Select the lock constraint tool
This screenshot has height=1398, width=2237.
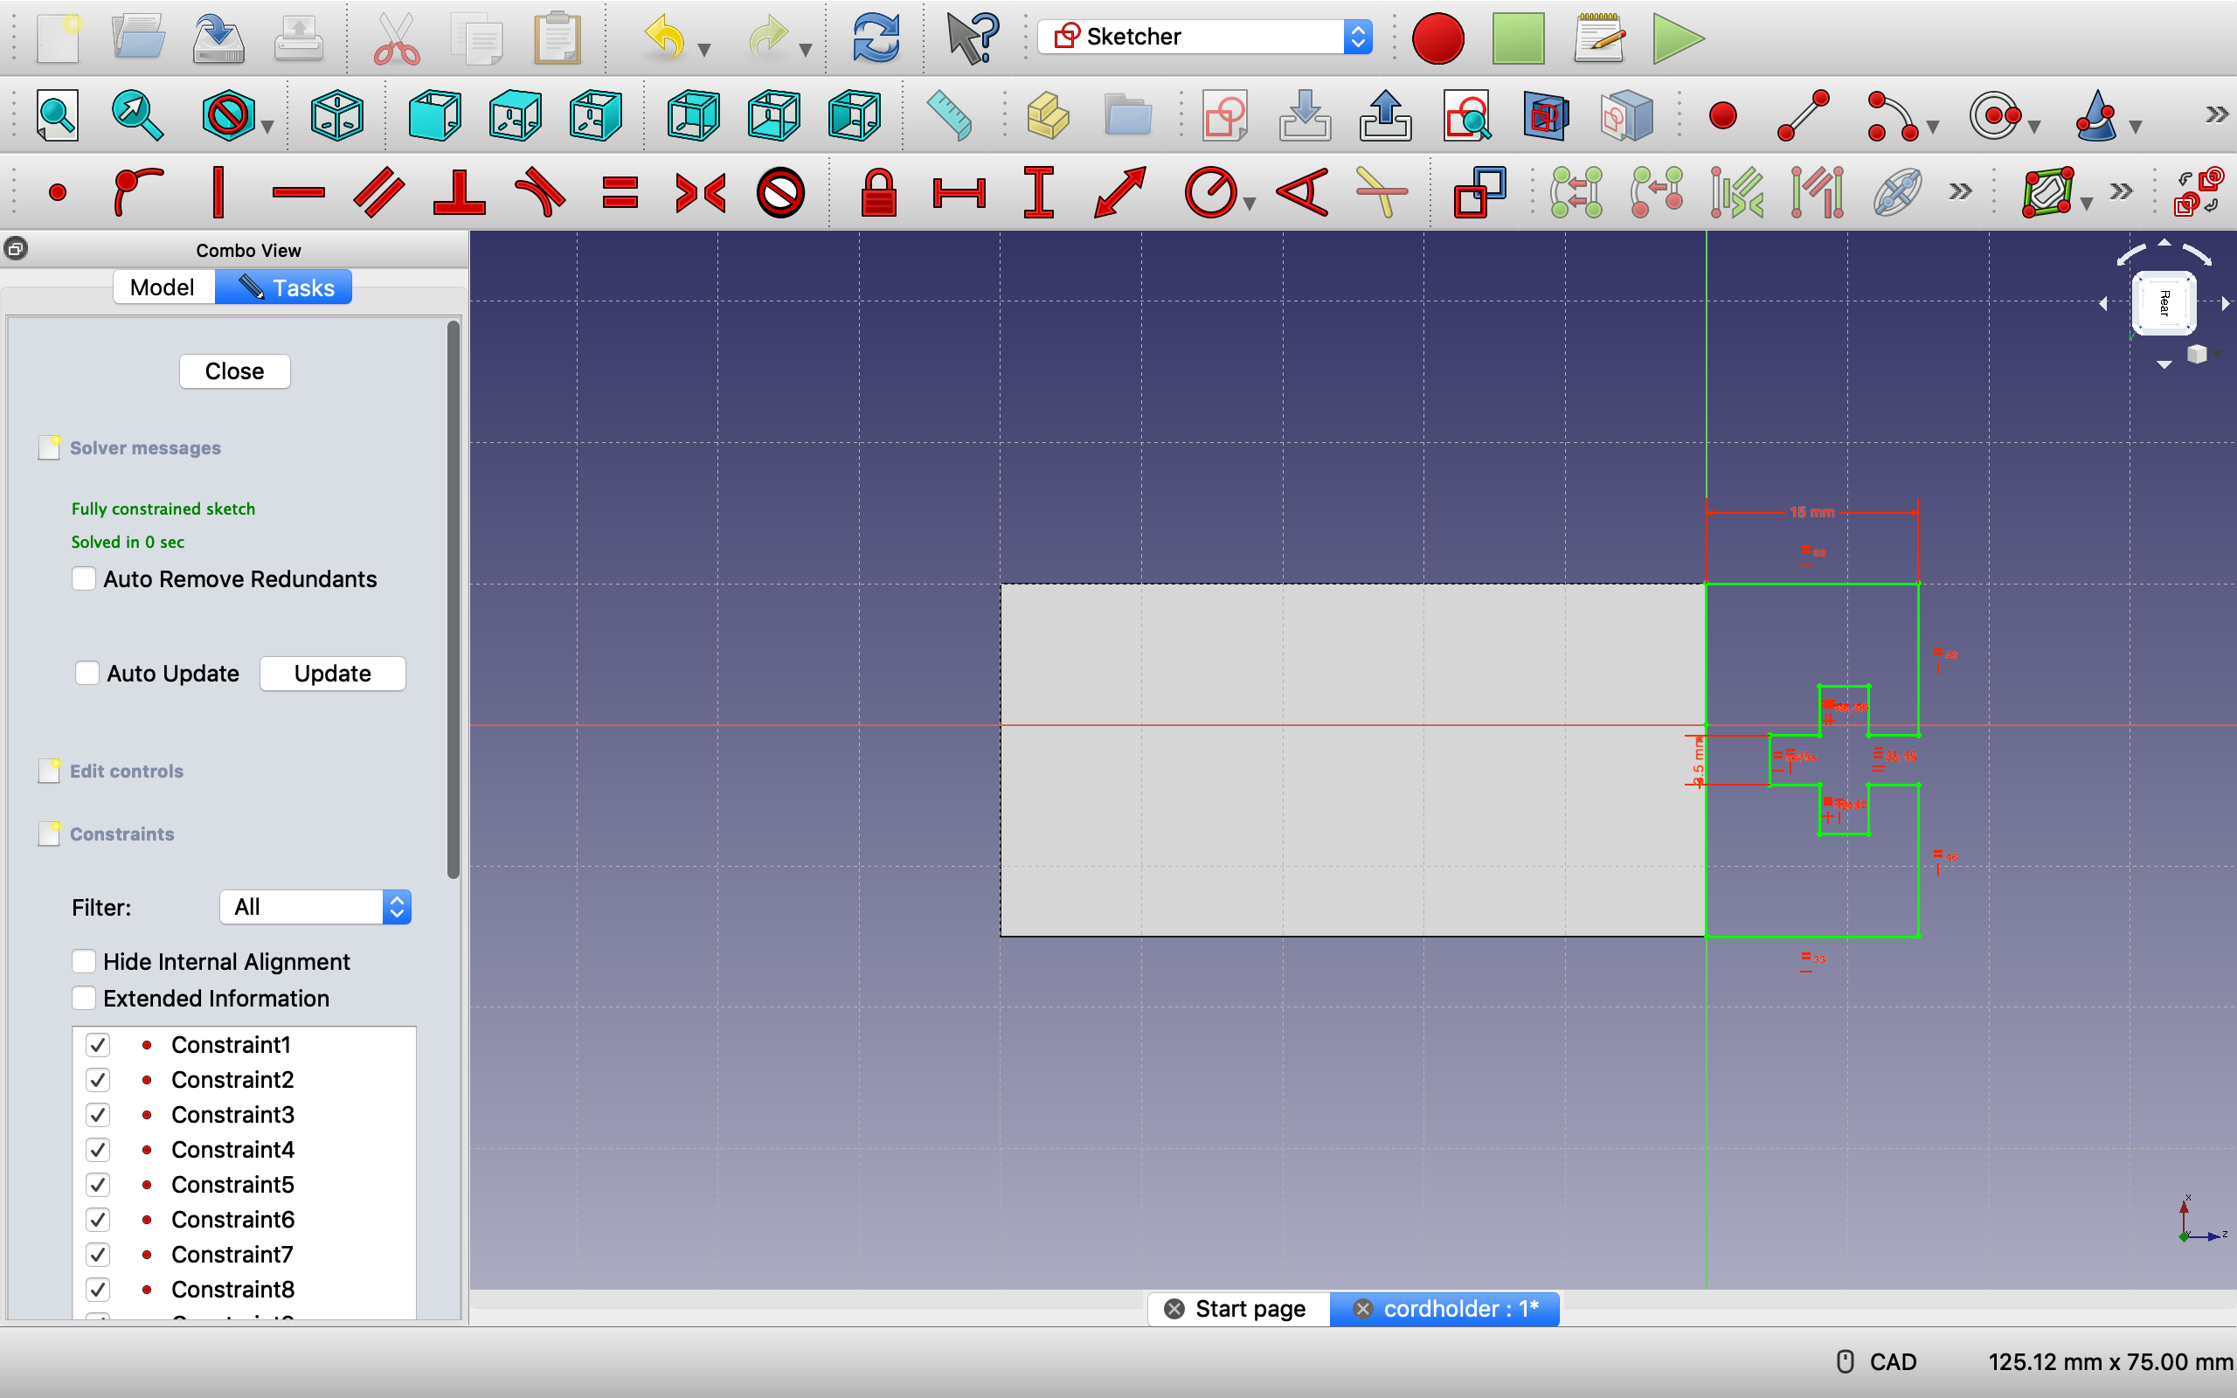click(877, 193)
